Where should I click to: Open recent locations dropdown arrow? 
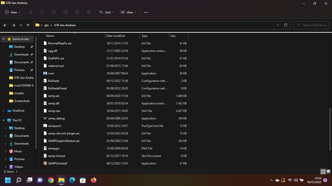click(21, 25)
